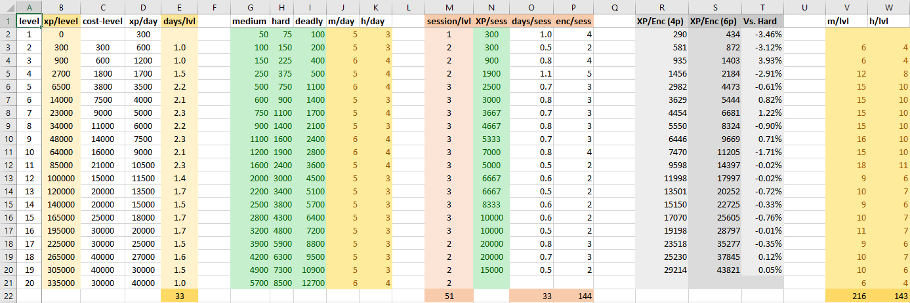The image size is (910, 303).
Task: Select the cell containing 335000
Action: [61, 283]
